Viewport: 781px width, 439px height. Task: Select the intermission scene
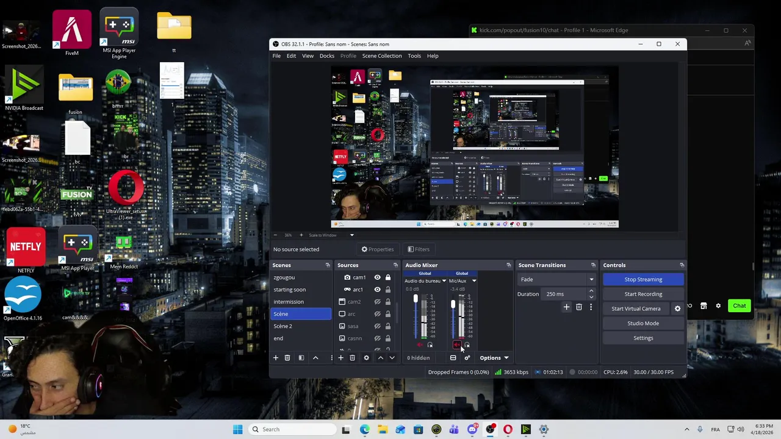[x=301, y=302]
